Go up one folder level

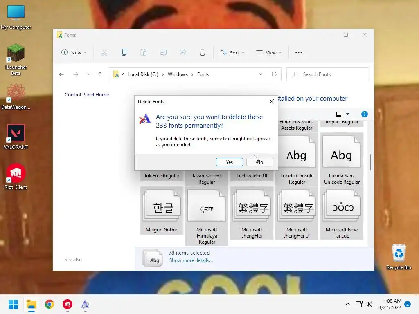click(100, 74)
